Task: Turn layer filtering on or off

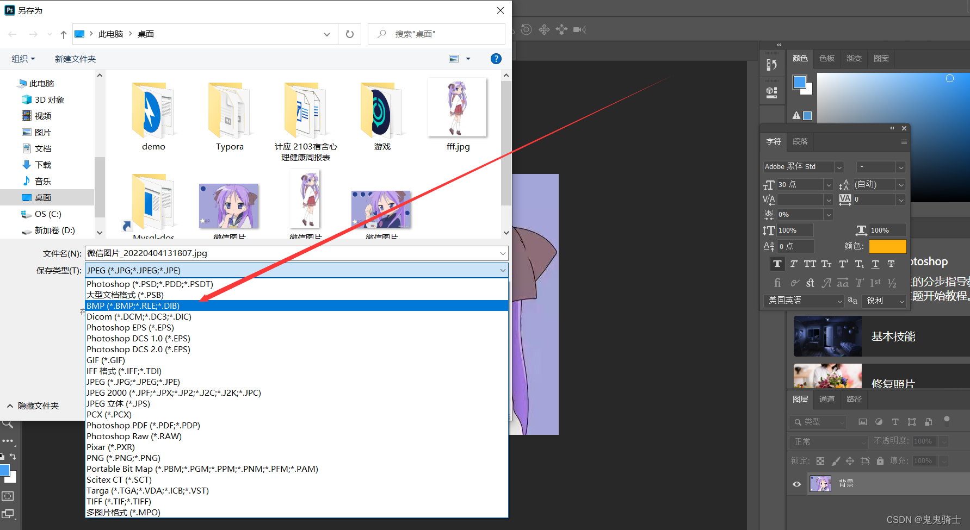Action: 947,420
